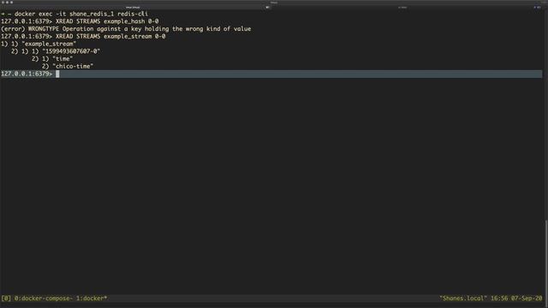Click the 16:56 time in status bar
Screen dimensions: 548x308
[499, 299]
